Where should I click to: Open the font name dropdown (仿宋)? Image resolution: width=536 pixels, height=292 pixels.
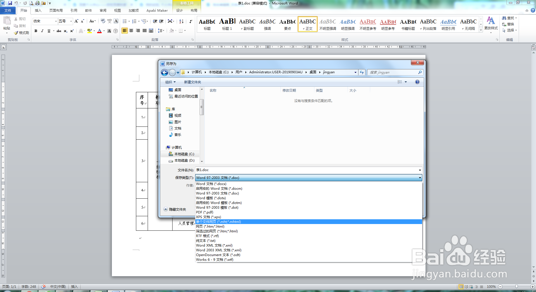tap(56, 21)
